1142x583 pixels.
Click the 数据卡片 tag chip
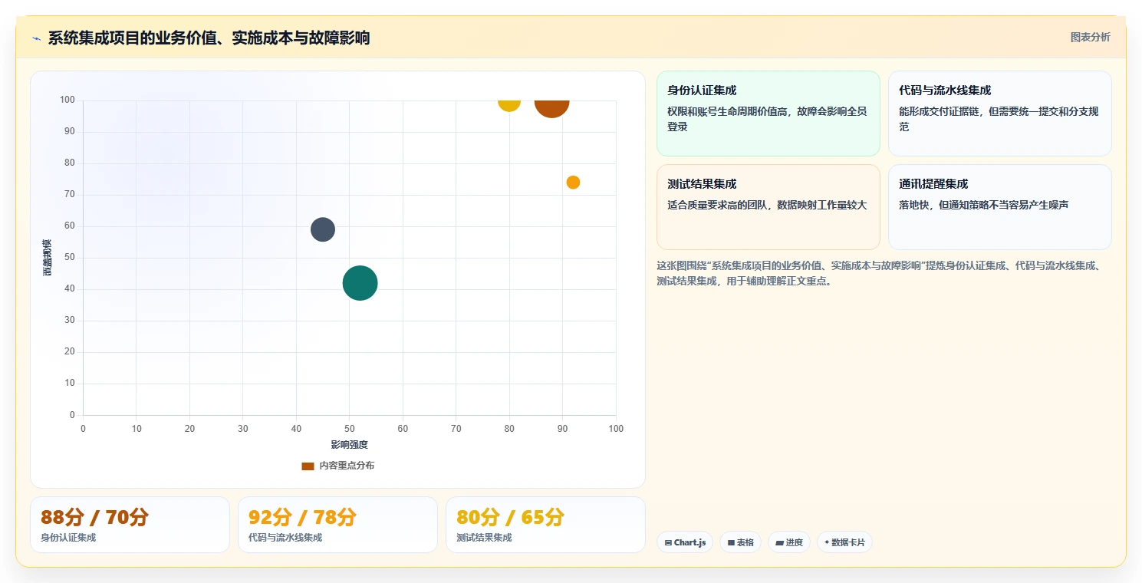pyautogui.click(x=844, y=542)
